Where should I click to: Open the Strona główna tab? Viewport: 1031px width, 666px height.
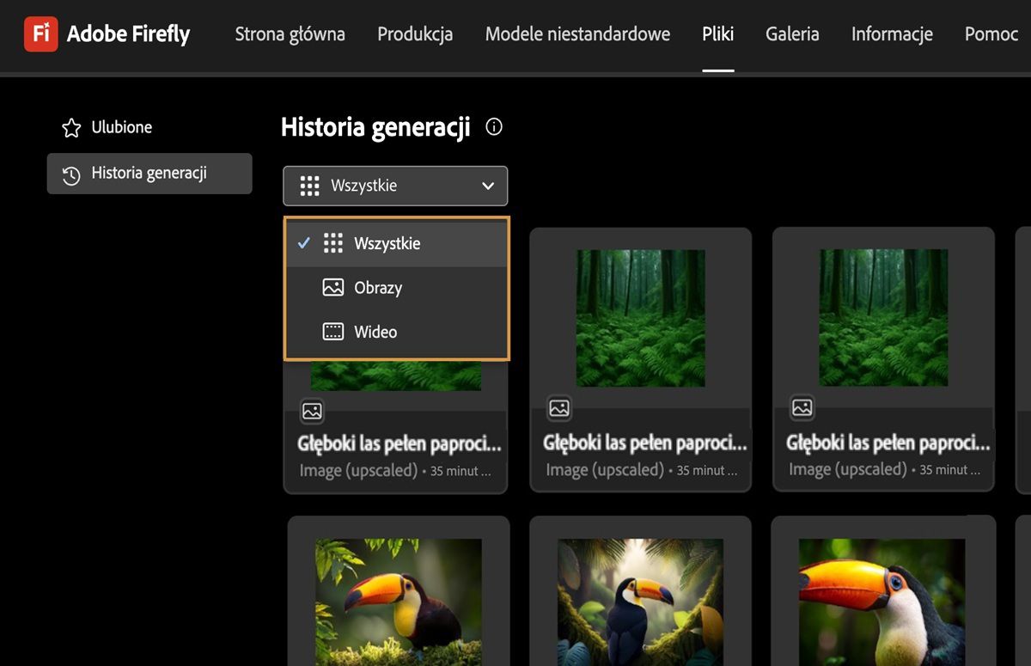[x=290, y=34]
